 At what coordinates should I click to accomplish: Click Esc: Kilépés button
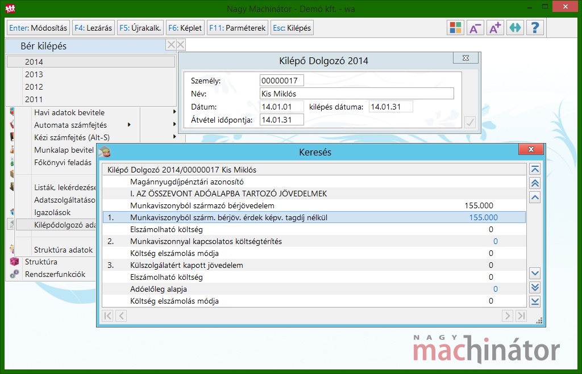(292, 28)
